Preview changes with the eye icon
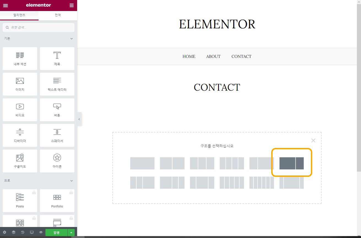The width and height of the screenshot is (361, 238). 41,232
